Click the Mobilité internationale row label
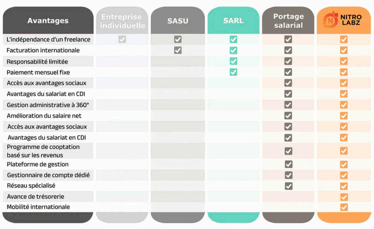Image resolution: width=374 pixels, height=229 pixels. [38, 207]
